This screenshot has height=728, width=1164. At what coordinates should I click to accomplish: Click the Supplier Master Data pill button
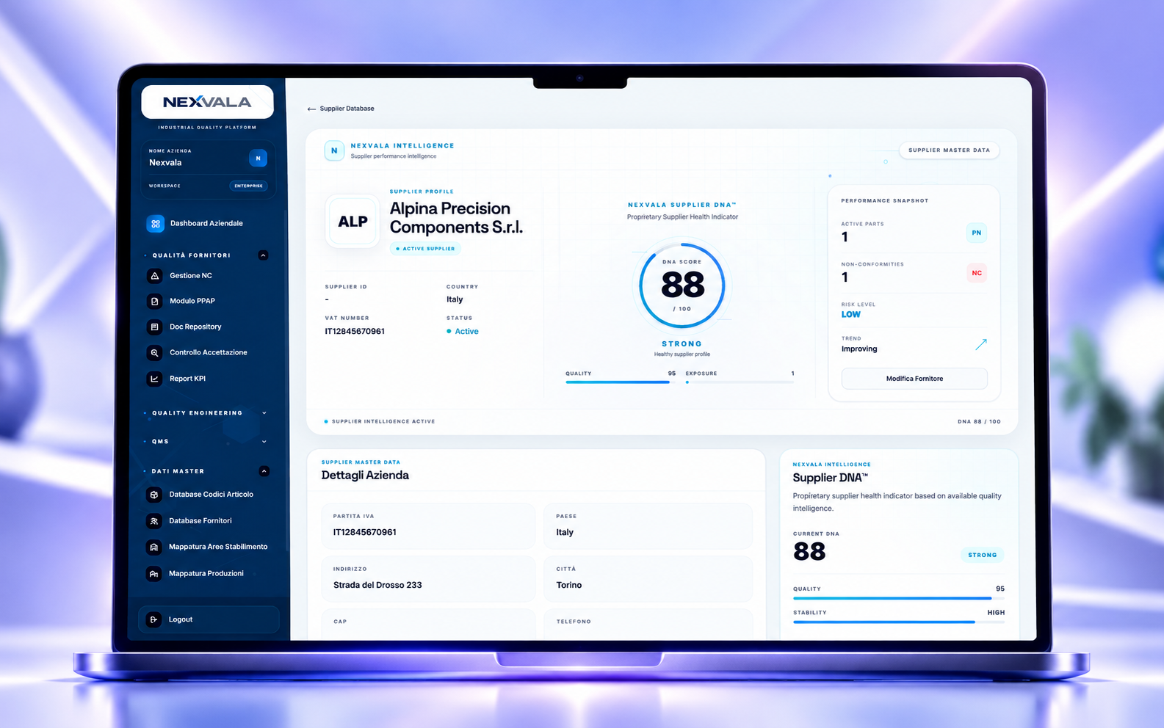[x=949, y=150]
